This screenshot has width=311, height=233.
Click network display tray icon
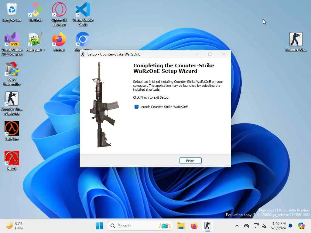[256, 226]
